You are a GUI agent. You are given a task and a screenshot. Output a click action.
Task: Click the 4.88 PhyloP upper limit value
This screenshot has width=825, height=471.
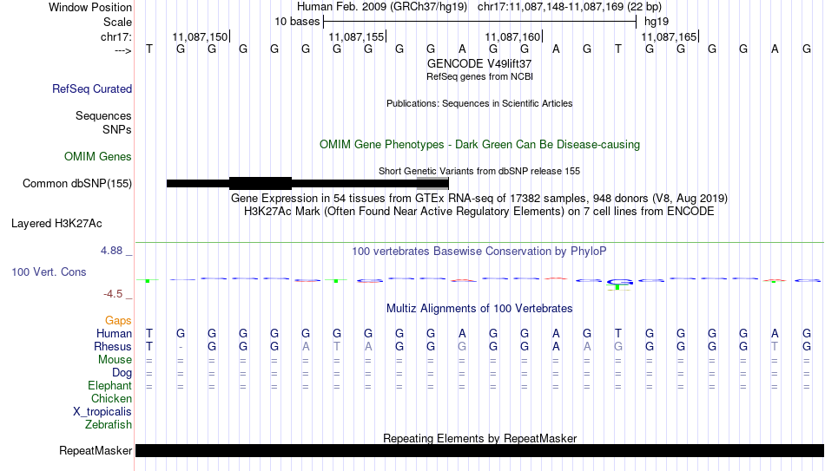click(111, 251)
